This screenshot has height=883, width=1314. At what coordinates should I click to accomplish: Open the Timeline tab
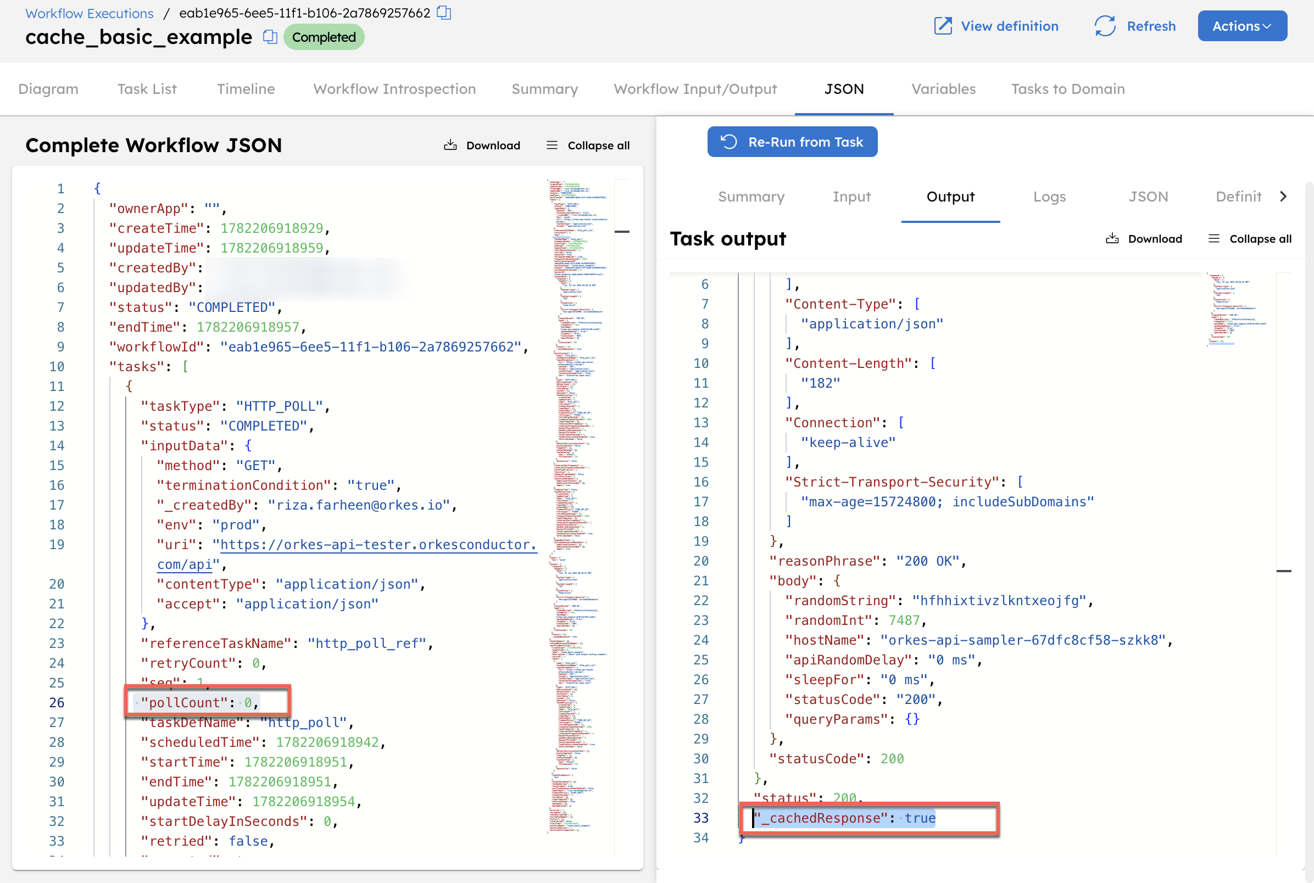246,89
